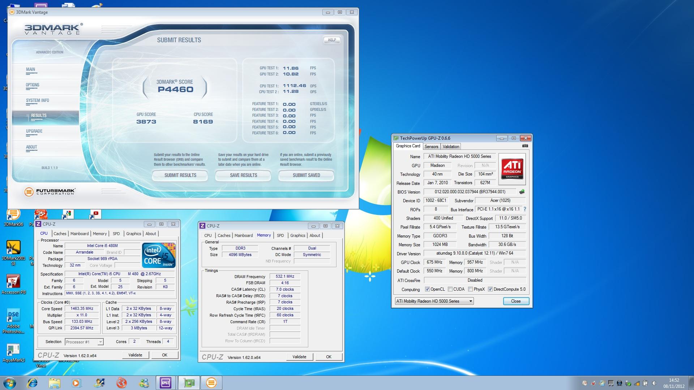The height and width of the screenshot is (390, 694).
Task: Click the CPU-Z Core Speed value field
Action: 82,309
